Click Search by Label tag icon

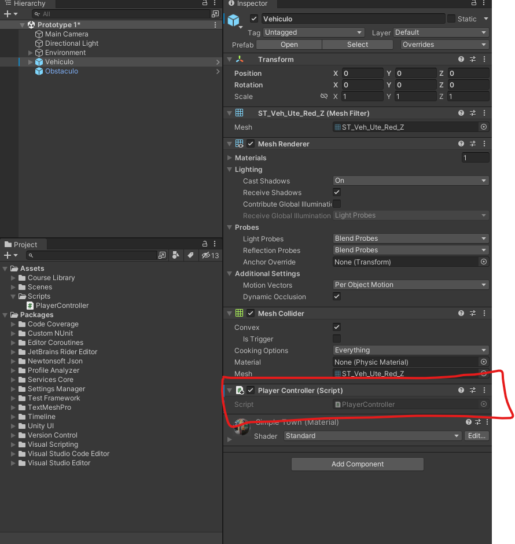(190, 255)
